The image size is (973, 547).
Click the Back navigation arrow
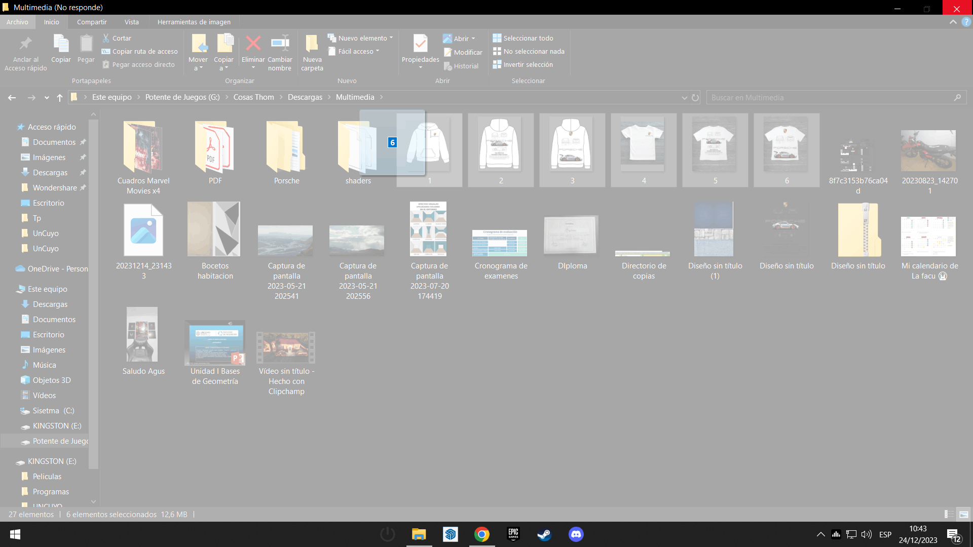[x=12, y=97]
